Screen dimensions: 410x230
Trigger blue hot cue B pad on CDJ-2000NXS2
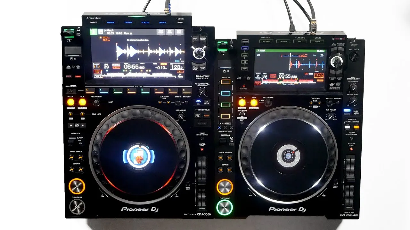coord(226,93)
